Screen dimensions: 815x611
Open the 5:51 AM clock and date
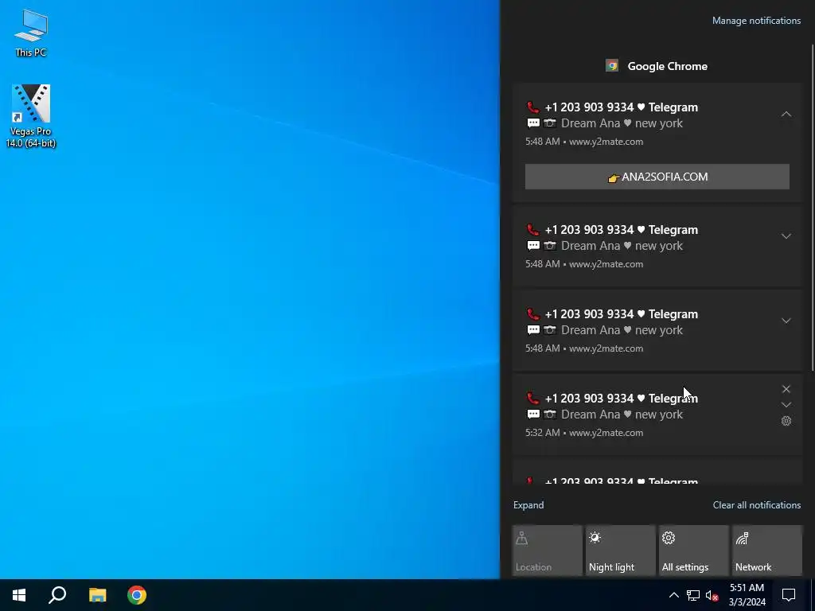pyautogui.click(x=747, y=595)
